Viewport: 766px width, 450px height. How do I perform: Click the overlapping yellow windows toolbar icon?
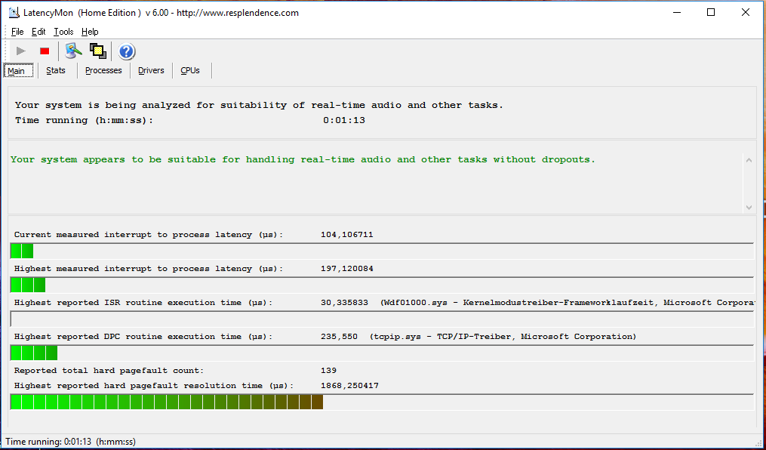[x=98, y=51]
